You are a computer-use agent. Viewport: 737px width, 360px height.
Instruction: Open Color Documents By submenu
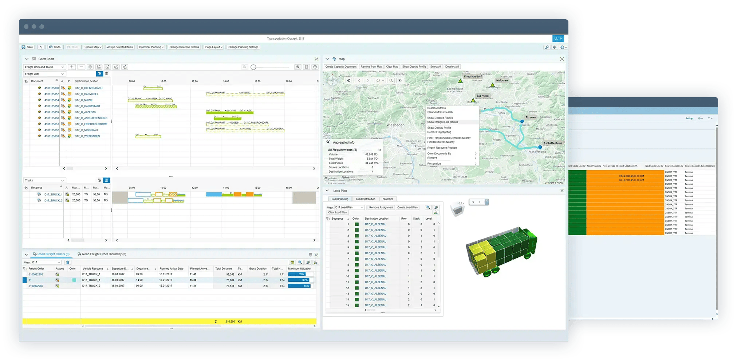pos(452,154)
